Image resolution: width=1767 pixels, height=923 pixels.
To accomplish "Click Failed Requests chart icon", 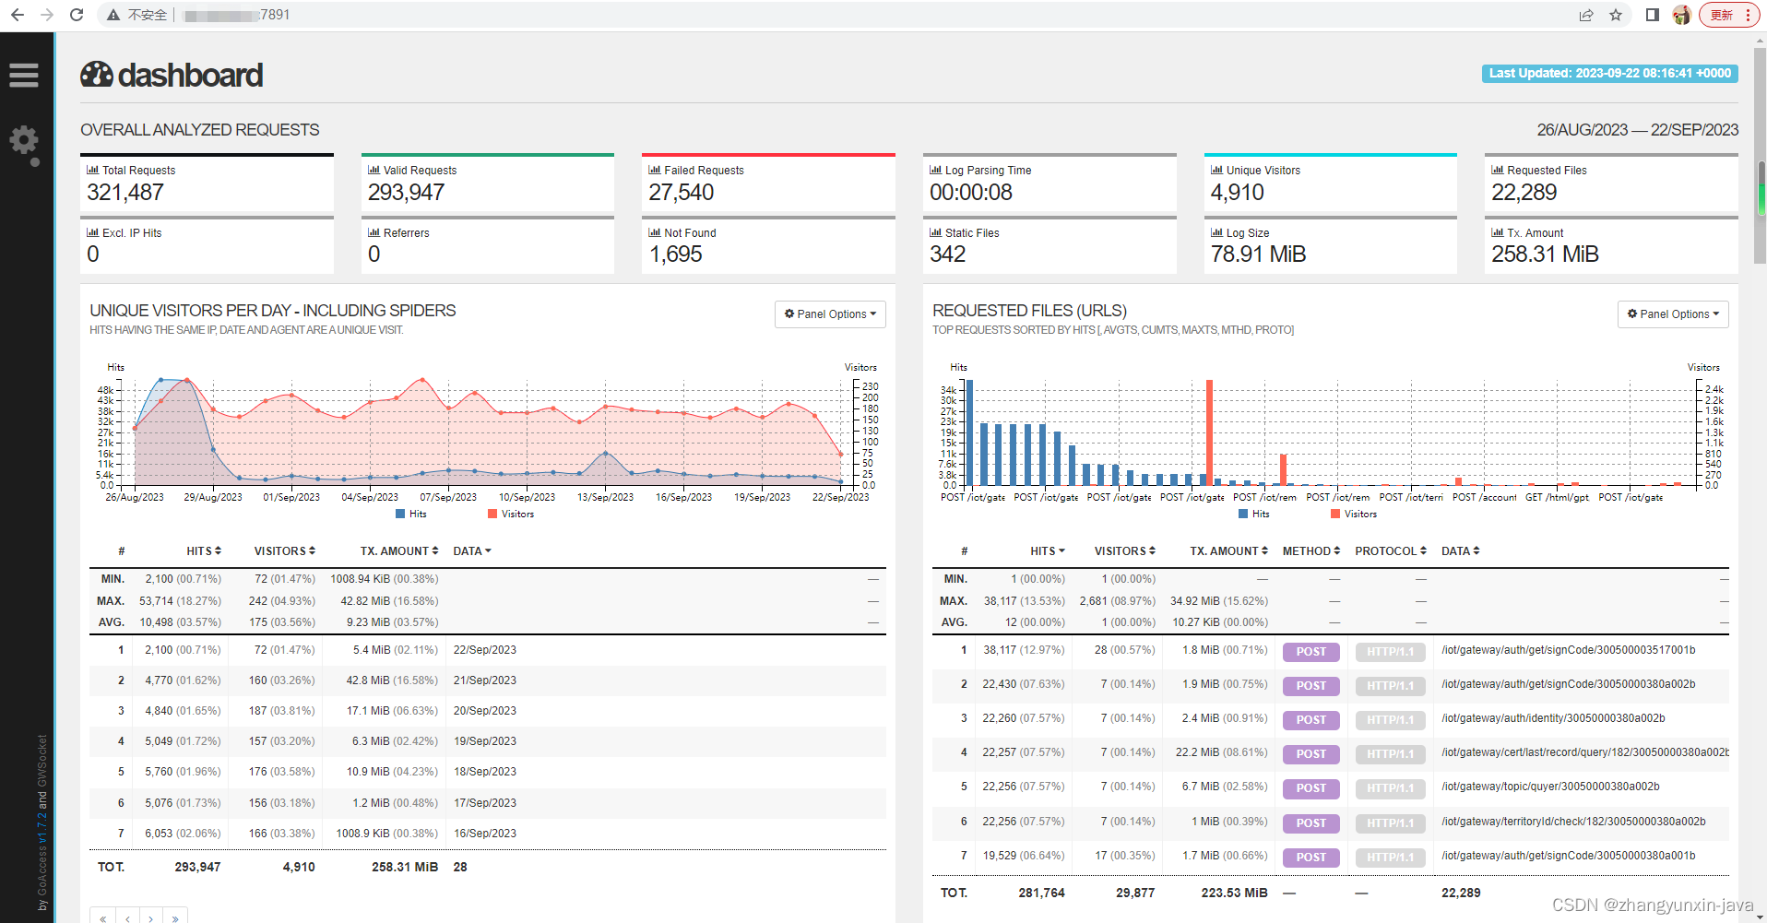I will pyautogui.click(x=654, y=170).
